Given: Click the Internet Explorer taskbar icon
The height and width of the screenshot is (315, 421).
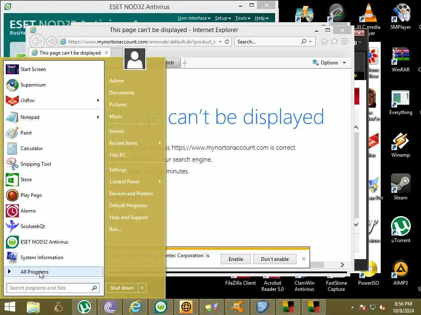Looking at the screenshot, I should point(136,307).
